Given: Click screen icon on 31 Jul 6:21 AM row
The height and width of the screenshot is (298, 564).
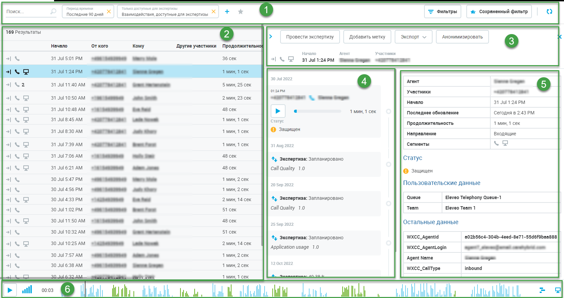Looking at the screenshot, I should click(x=26, y=168).
